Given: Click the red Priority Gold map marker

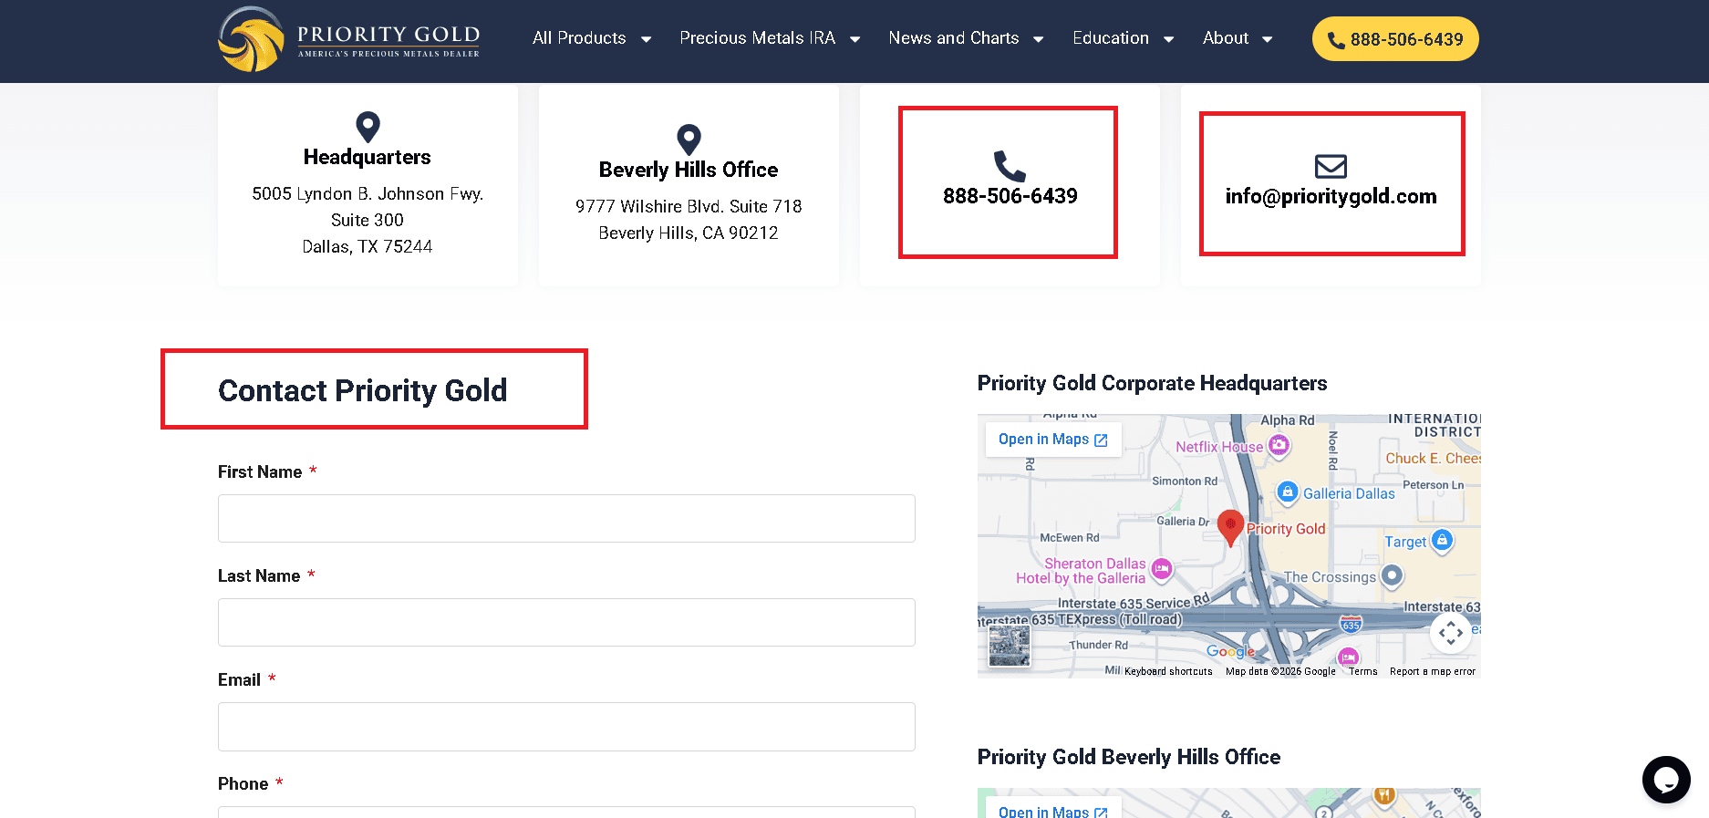Looking at the screenshot, I should point(1230,528).
